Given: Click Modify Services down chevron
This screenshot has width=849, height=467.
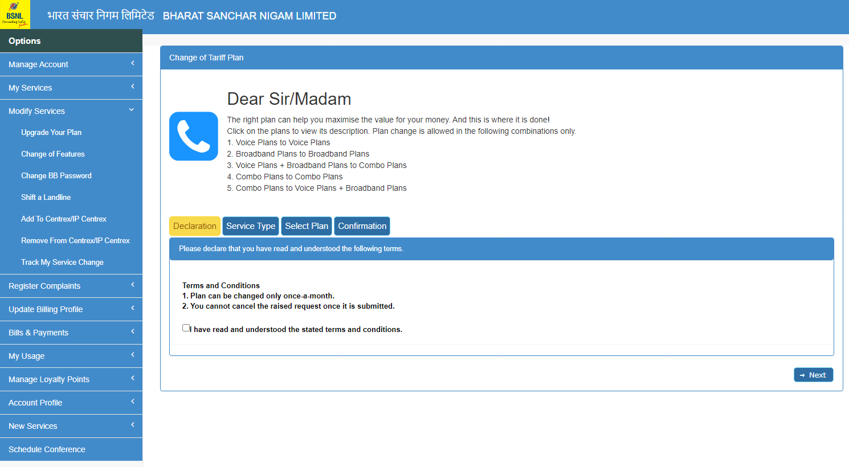Looking at the screenshot, I should (132, 110).
